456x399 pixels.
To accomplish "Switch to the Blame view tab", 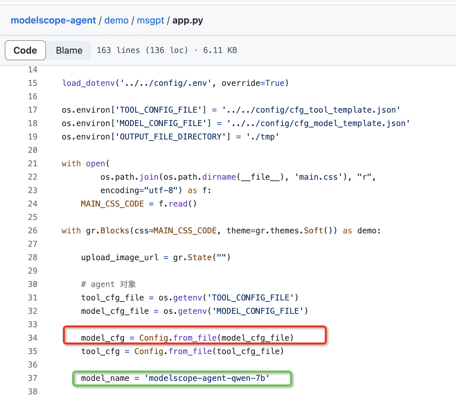I will coord(69,50).
